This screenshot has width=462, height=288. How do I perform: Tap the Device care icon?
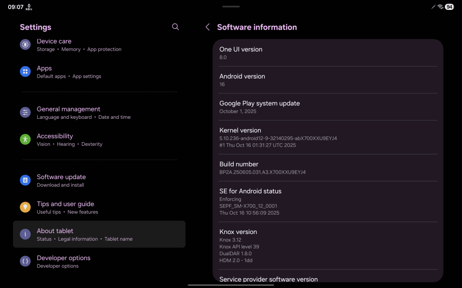click(25, 44)
